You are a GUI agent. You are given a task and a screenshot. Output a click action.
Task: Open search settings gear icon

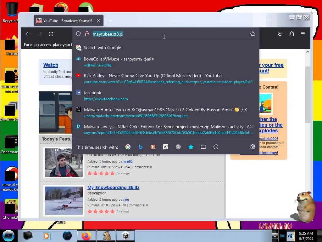tap(253, 147)
